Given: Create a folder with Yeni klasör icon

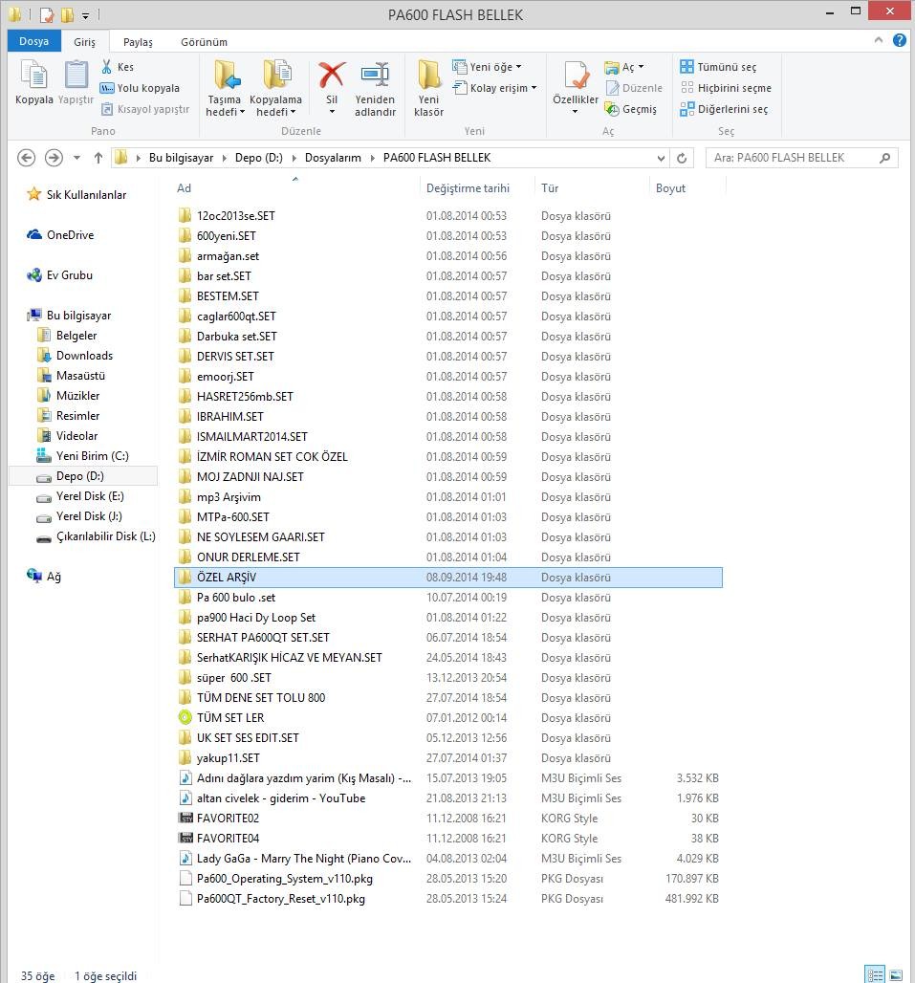Looking at the screenshot, I should coord(428,76).
